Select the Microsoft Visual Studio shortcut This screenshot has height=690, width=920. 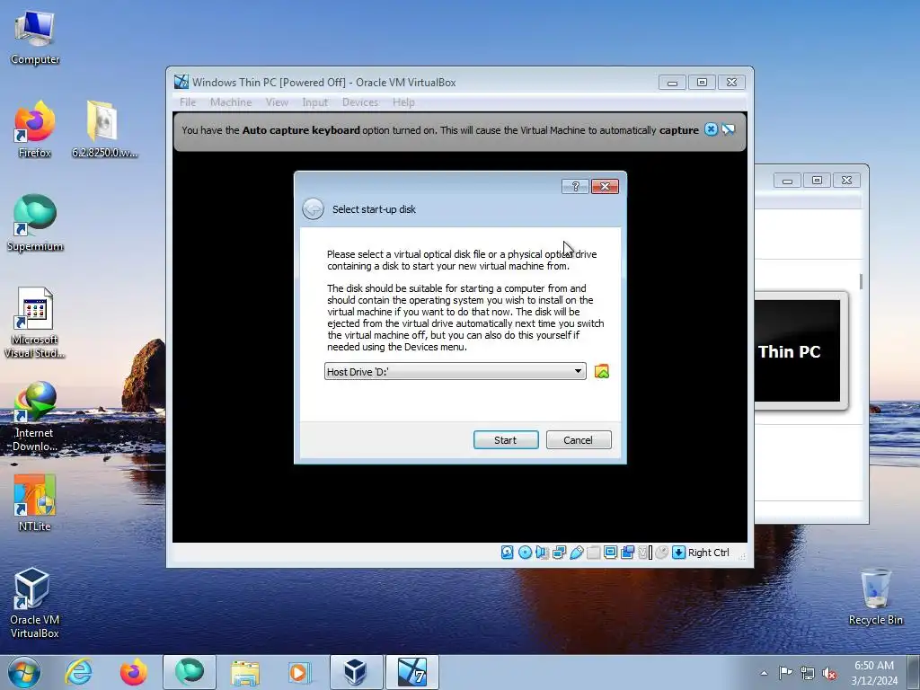pyautogui.click(x=35, y=323)
